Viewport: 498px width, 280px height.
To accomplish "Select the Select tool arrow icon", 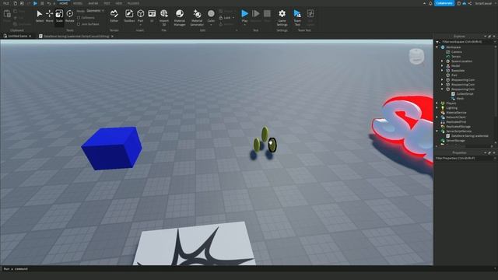I will (x=40, y=14).
